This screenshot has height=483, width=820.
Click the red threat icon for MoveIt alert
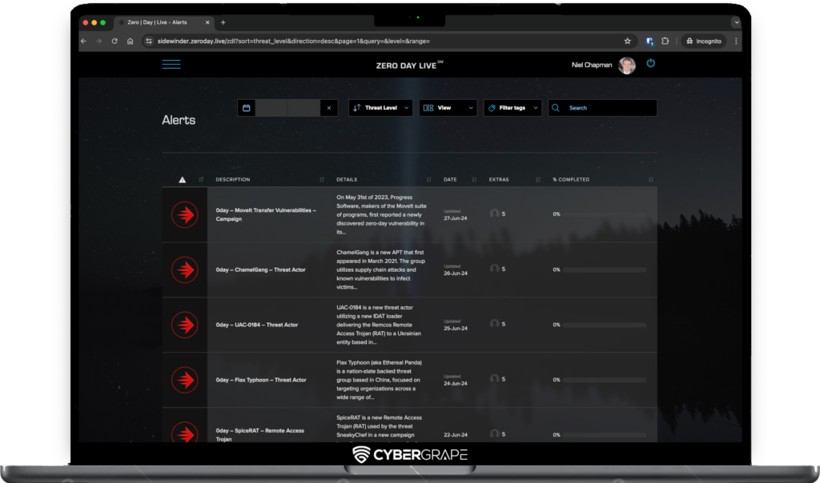point(184,214)
